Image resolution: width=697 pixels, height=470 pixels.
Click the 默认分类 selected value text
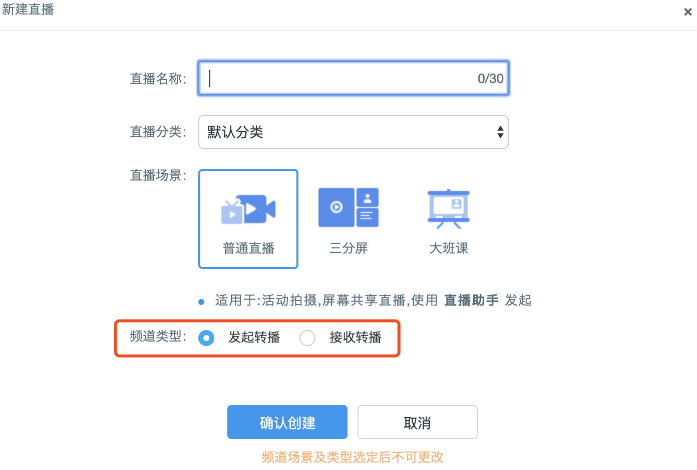pos(235,132)
